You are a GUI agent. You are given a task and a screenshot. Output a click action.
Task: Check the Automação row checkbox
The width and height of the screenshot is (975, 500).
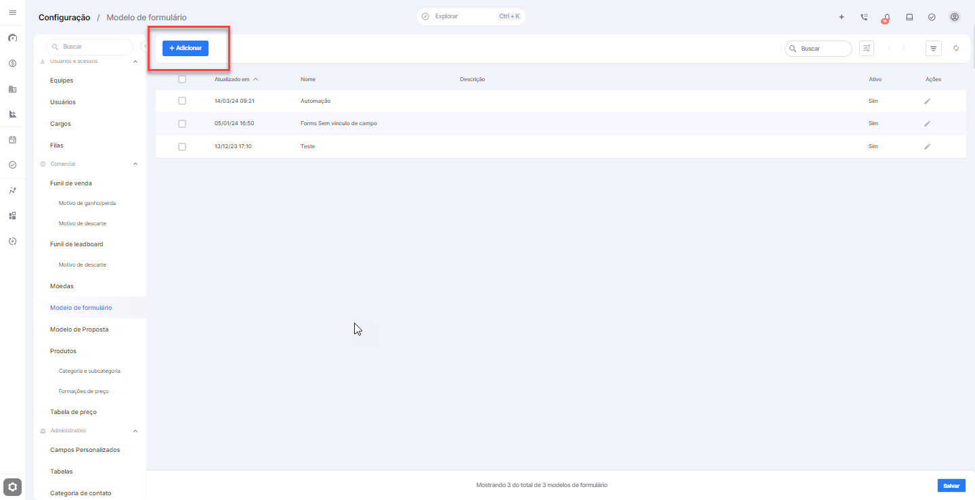(181, 101)
